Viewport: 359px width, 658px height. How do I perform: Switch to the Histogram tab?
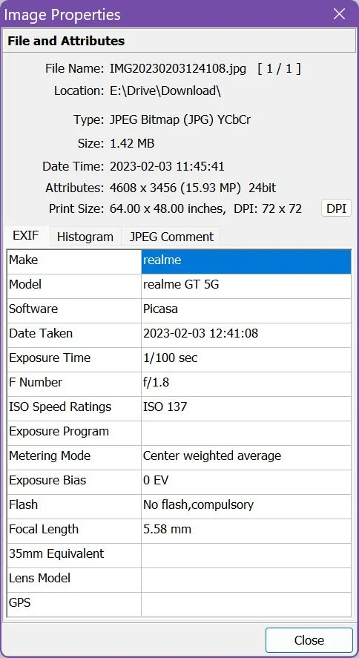tap(85, 237)
